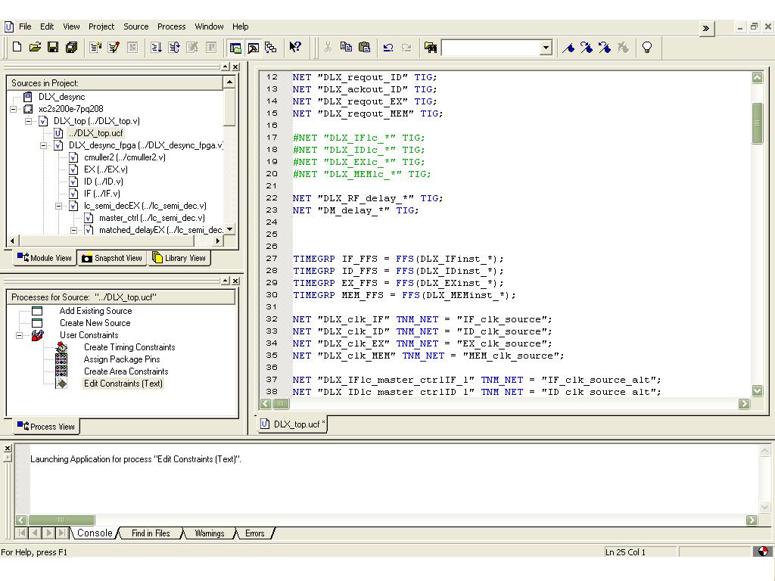Open the Process menu
This screenshot has height=581, width=775.
[172, 26]
